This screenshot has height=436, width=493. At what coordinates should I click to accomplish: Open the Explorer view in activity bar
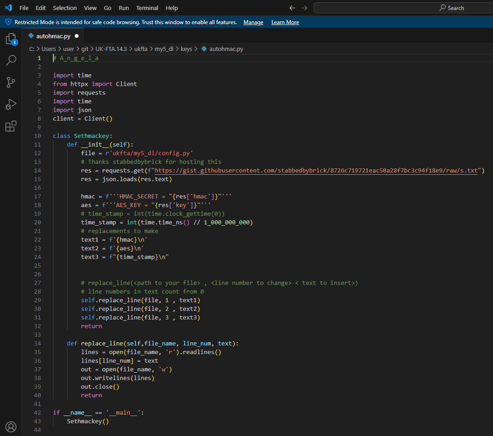pyautogui.click(x=11, y=39)
